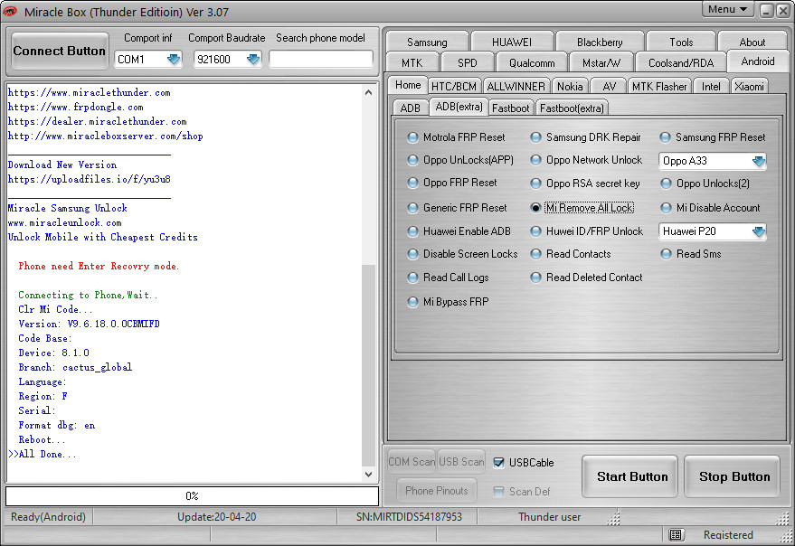Screen dimensions: 795x546
Task: Switch to the Coolsand/RDA tab
Action: [x=681, y=63]
